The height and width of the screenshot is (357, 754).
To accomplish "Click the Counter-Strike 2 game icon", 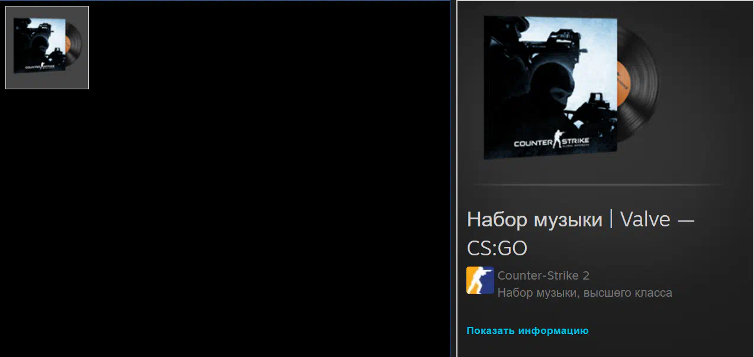I will (x=480, y=280).
